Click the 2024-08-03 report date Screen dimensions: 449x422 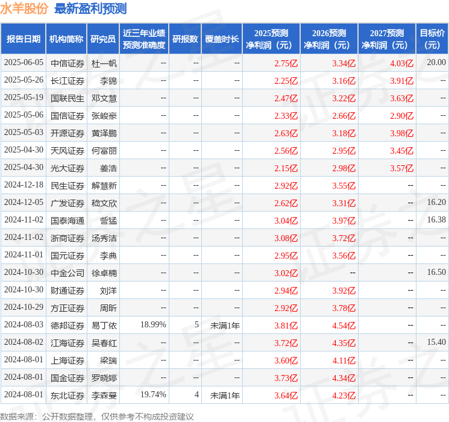(24, 324)
